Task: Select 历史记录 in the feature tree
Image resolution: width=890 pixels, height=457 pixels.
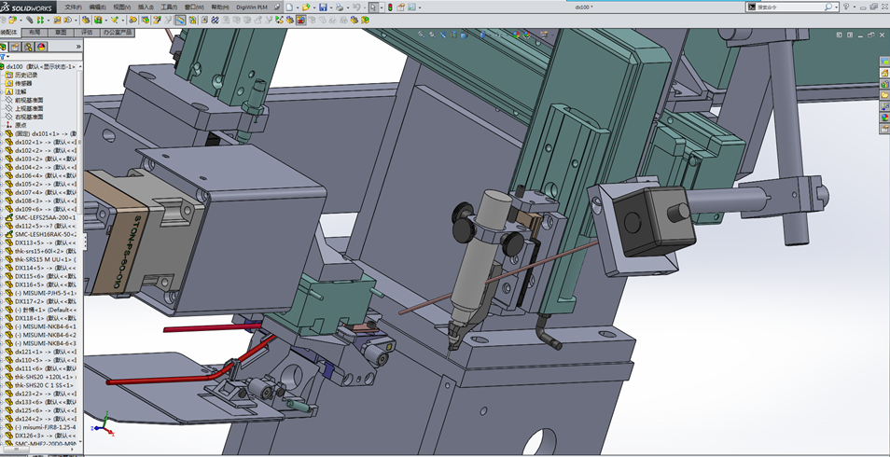Action: pos(27,75)
